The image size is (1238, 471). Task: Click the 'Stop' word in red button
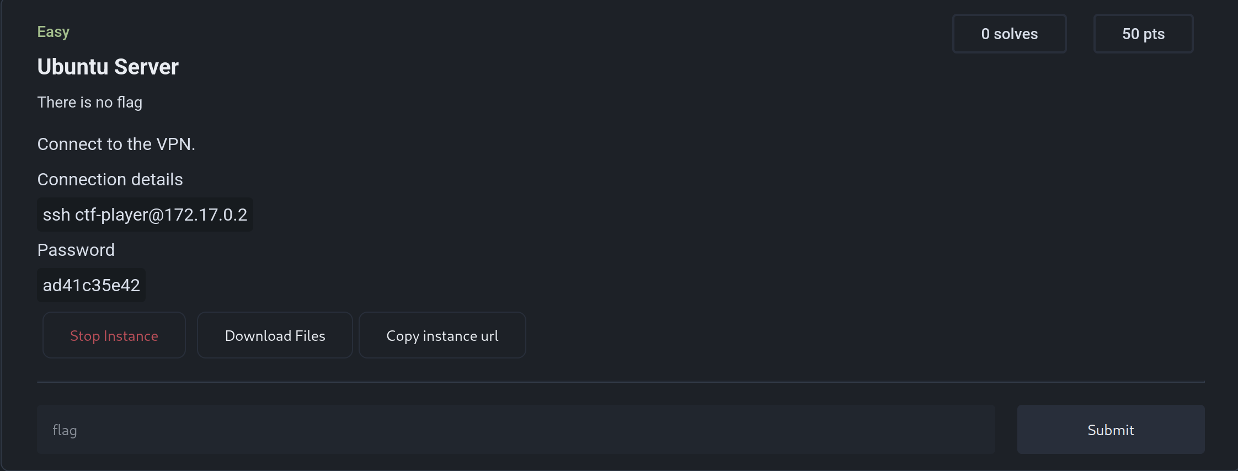[x=84, y=335]
